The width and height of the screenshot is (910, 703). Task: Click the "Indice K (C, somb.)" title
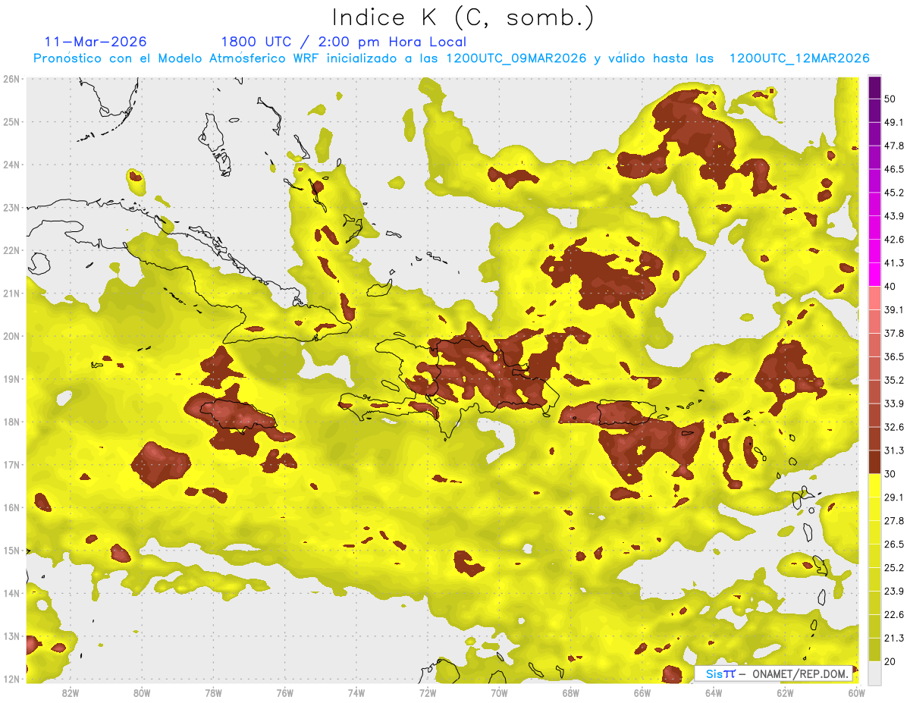pos(463,17)
